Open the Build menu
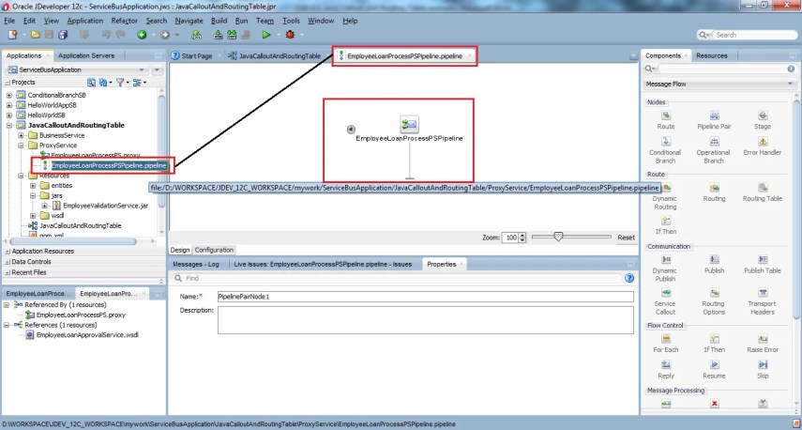 pos(219,21)
